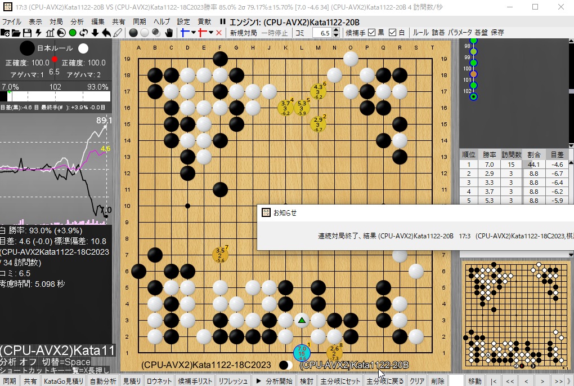Click the down arrow toolbar icon

coord(95,33)
